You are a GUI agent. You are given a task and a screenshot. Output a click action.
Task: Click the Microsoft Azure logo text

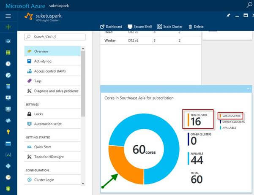25,6
